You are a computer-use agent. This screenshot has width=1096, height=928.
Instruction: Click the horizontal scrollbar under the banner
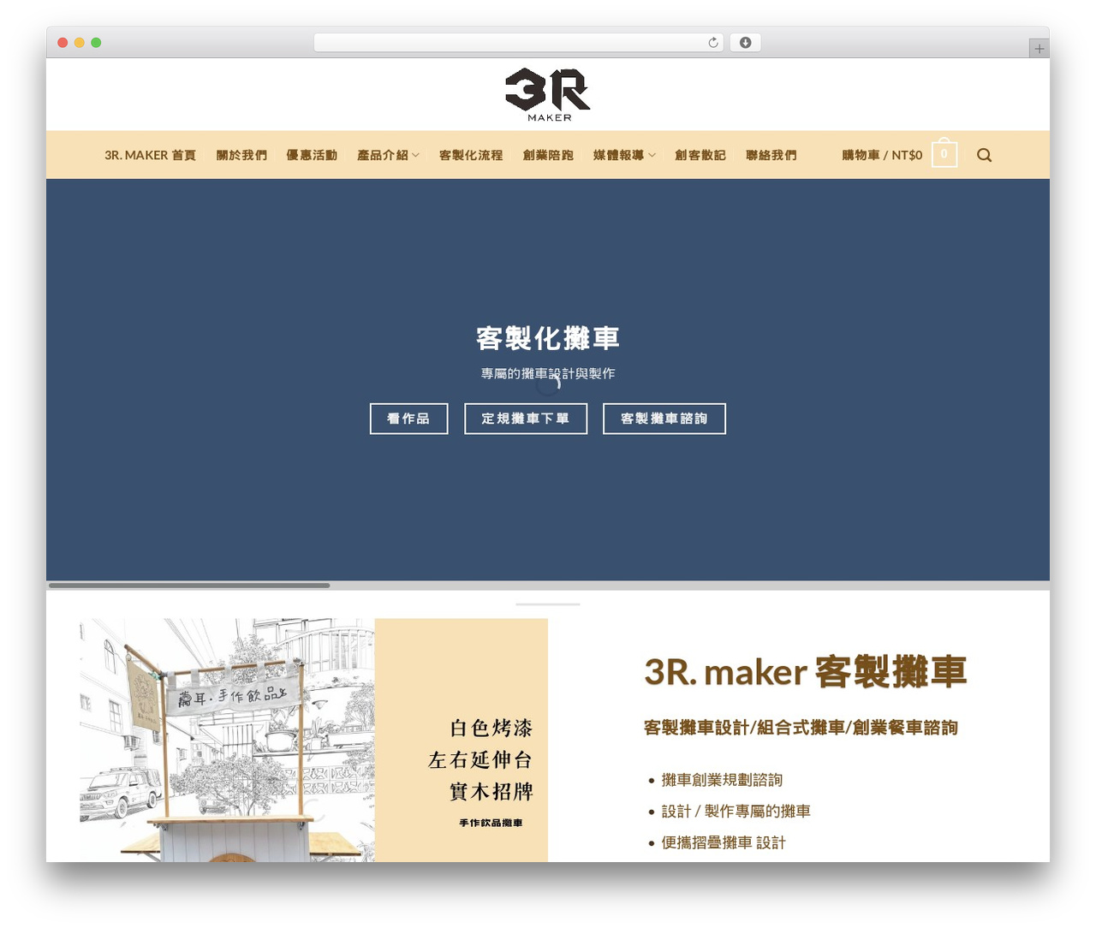tap(189, 586)
